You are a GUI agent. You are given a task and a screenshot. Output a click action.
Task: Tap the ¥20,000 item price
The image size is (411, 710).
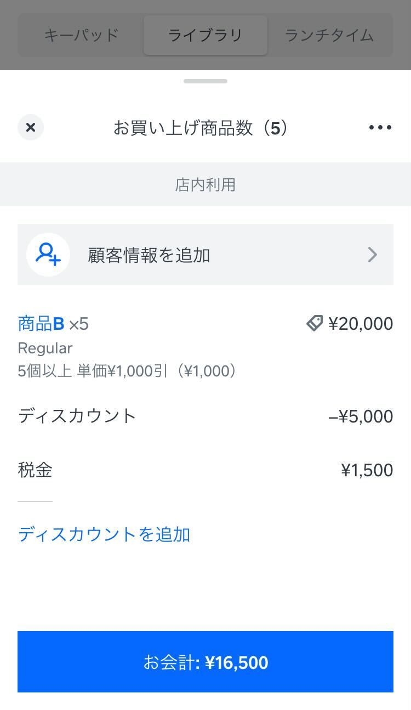[x=361, y=324]
